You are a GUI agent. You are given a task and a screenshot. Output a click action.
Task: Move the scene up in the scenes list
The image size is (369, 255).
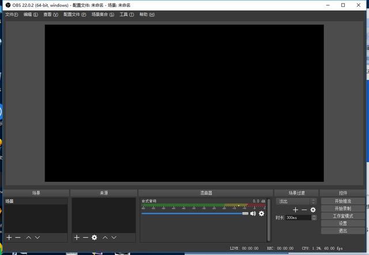click(28, 237)
